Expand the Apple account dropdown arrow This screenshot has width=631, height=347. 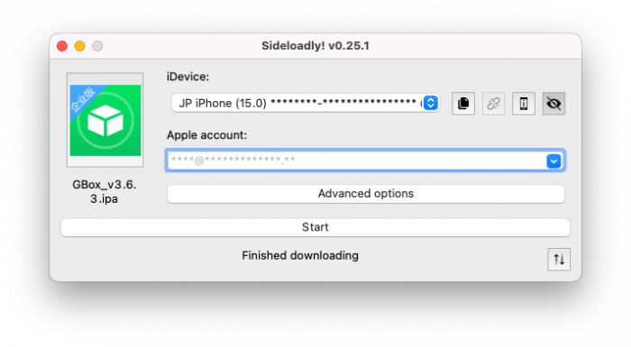(553, 161)
